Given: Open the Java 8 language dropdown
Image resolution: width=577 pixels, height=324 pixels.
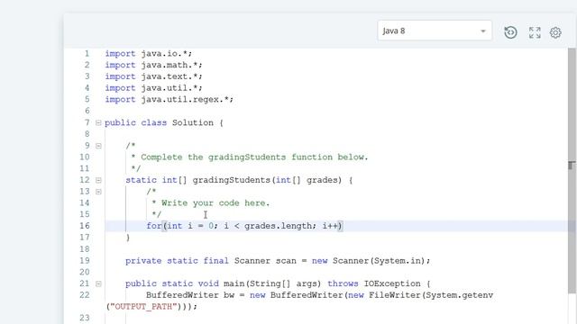Looking at the screenshot, I should (x=435, y=31).
